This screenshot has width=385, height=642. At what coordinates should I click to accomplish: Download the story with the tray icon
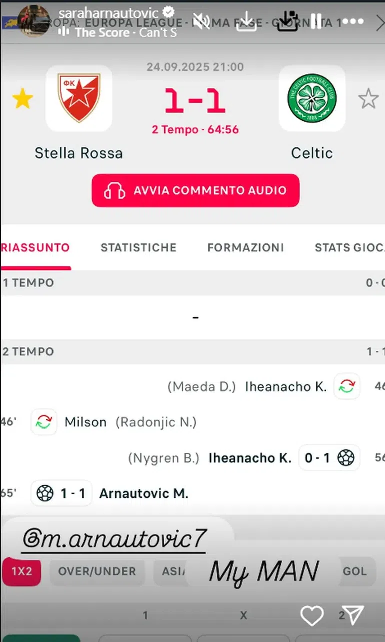(246, 22)
